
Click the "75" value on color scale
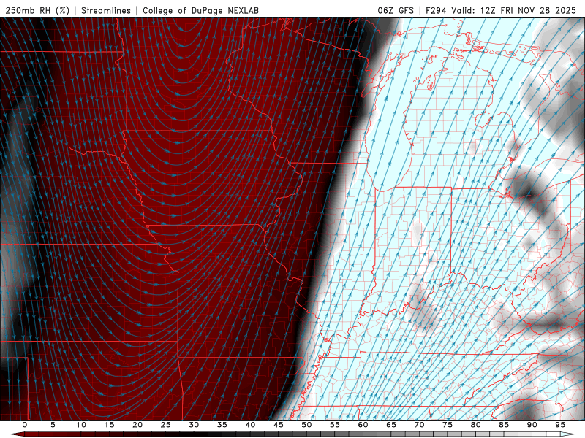click(448, 425)
